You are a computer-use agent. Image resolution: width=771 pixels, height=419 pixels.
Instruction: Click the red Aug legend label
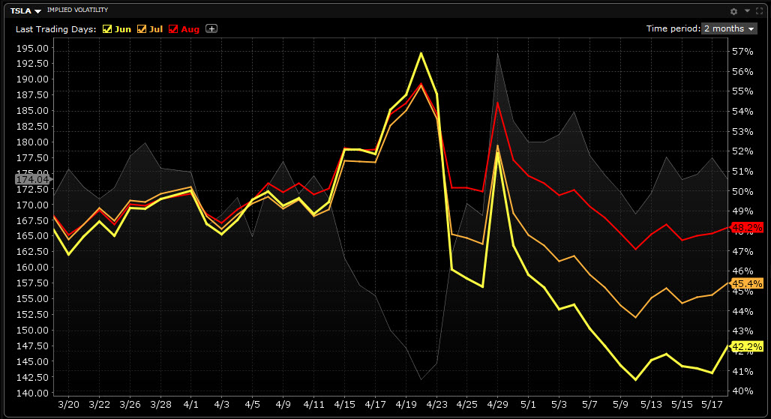190,29
